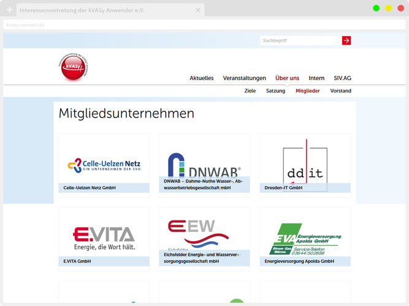This screenshot has width=409, height=306.
Task: Type in the Suchbegriff search field
Action: tap(300, 40)
